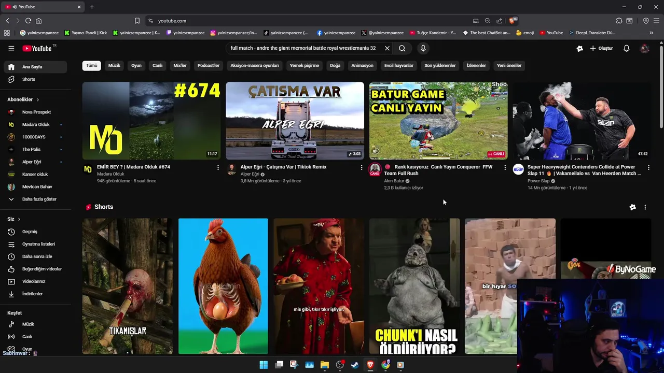Bookmark this page icon in address bar
Viewport: 664px width, 373px height.
pyautogui.click(x=137, y=21)
